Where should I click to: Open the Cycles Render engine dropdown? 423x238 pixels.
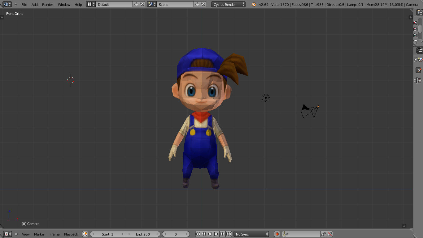229,4
